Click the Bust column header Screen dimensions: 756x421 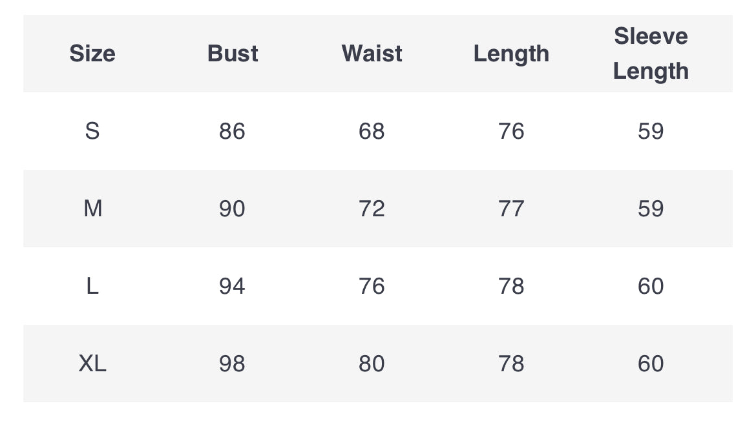(x=233, y=54)
